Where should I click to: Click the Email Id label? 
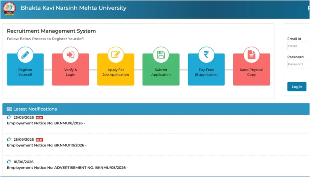point(294,39)
